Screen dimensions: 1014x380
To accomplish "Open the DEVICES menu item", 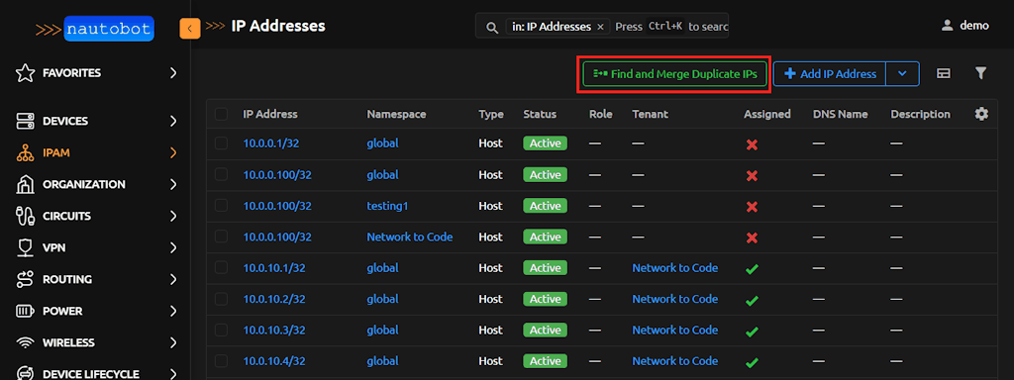I will point(96,121).
